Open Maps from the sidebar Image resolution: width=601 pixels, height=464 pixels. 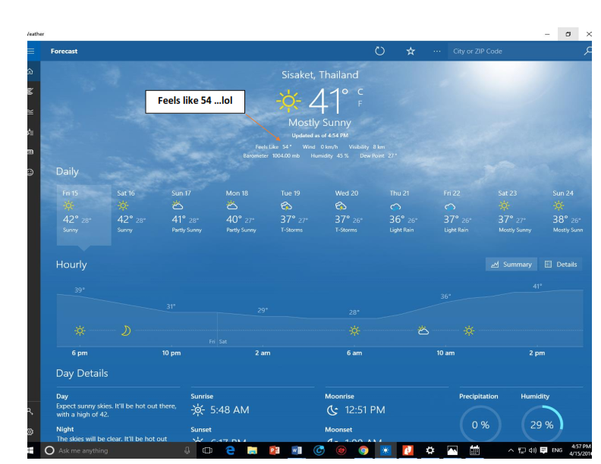[x=30, y=91]
